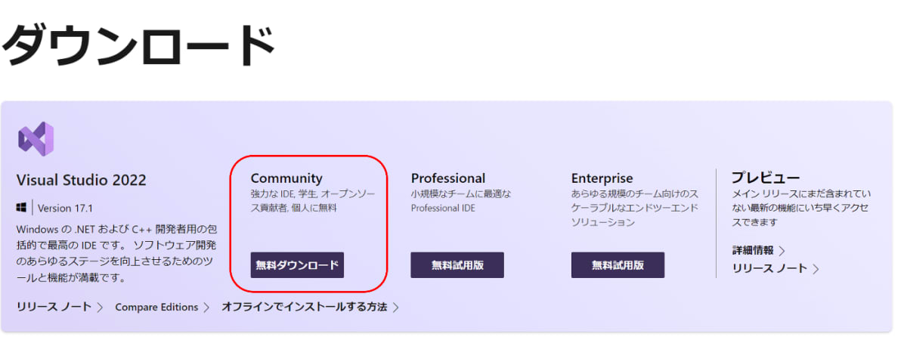Screen dimensions: 907x337
Task: Click the Enterprise edition heading
Action: (602, 178)
